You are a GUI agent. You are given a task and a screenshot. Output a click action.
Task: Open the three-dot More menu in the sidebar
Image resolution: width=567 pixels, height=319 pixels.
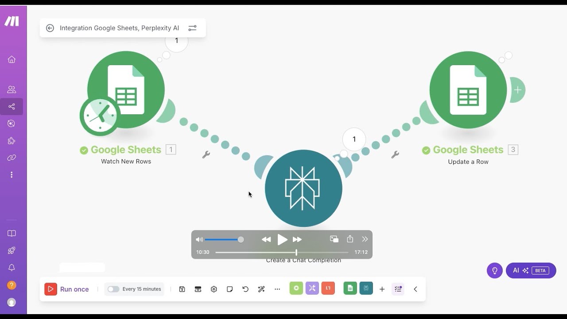pos(12,175)
